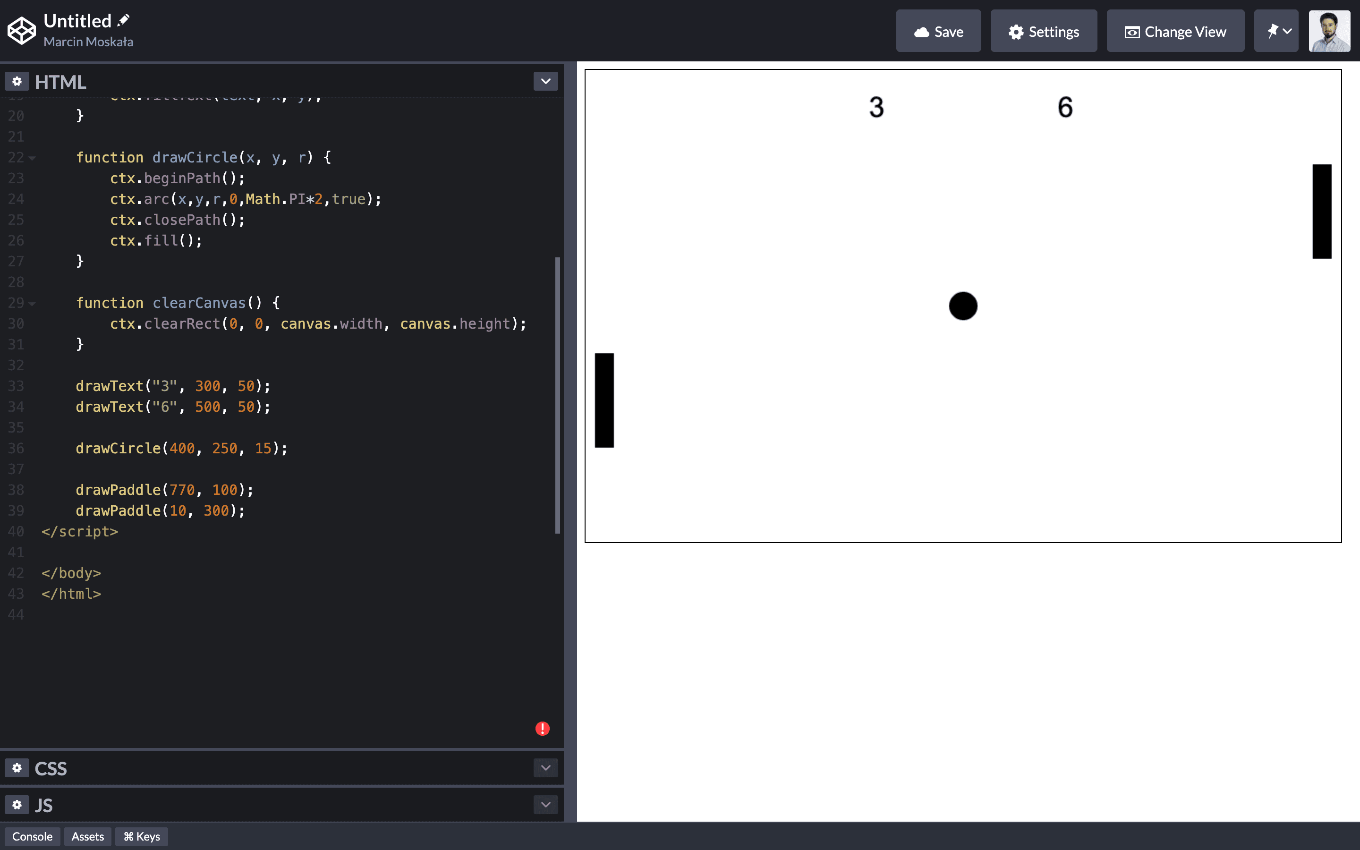Click the red error warning icon

(542, 729)
